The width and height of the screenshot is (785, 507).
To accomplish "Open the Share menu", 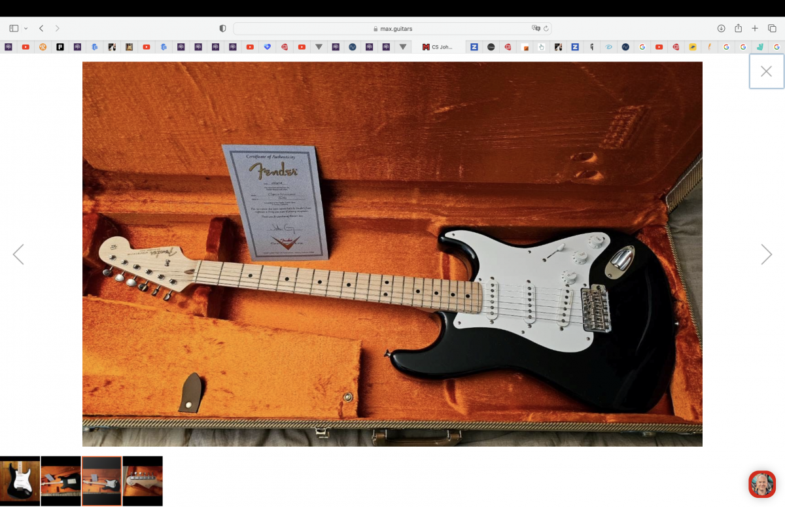I will [738, 28].
